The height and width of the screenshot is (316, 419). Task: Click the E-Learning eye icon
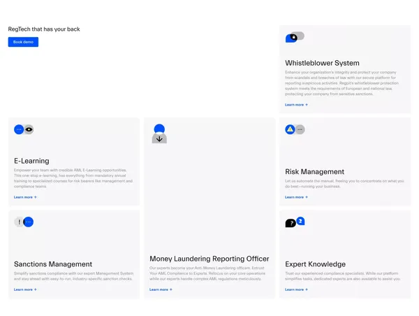pyautogui.click(x=29, y=129)
